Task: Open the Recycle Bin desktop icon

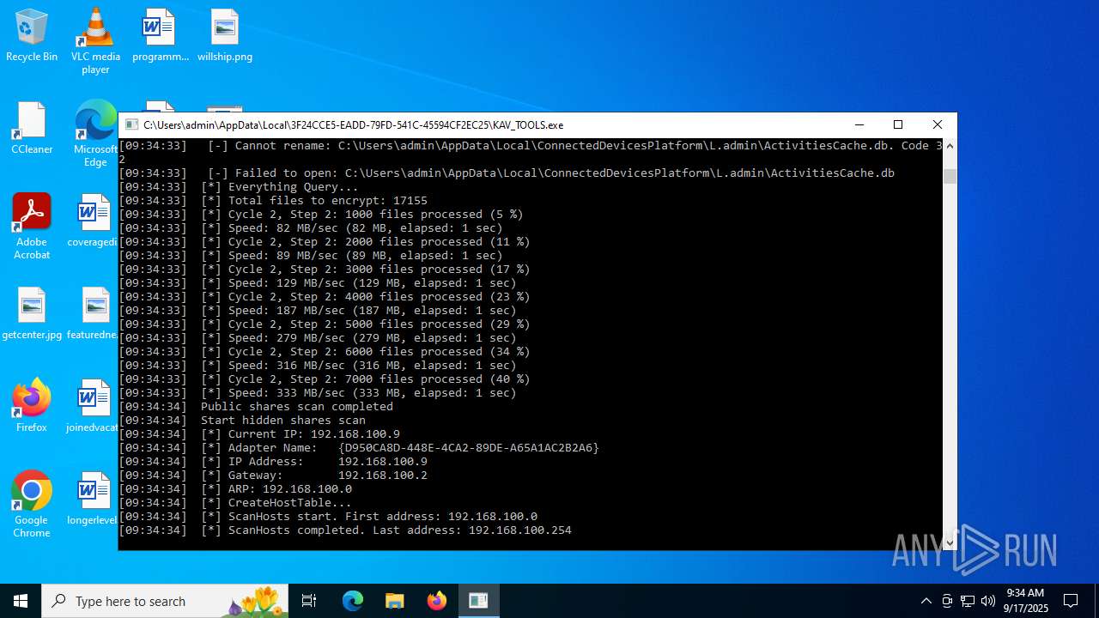Action: [x=32, y=34]
